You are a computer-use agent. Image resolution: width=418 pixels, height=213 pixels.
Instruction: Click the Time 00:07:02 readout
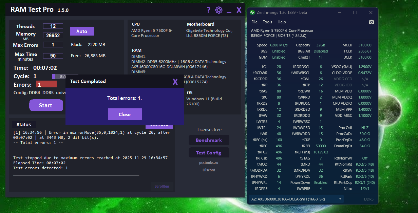point(45,68)
